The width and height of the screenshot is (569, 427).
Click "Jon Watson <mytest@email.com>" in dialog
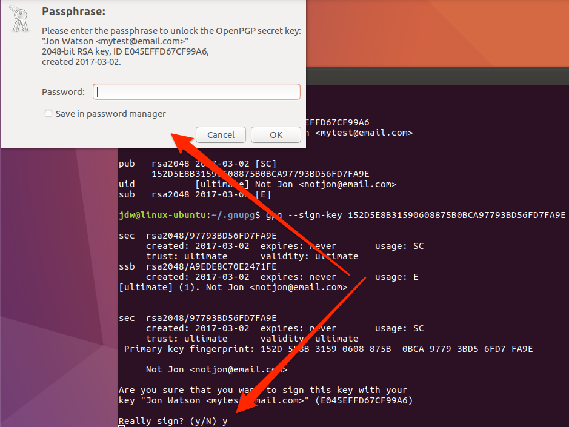pos(115,41)
